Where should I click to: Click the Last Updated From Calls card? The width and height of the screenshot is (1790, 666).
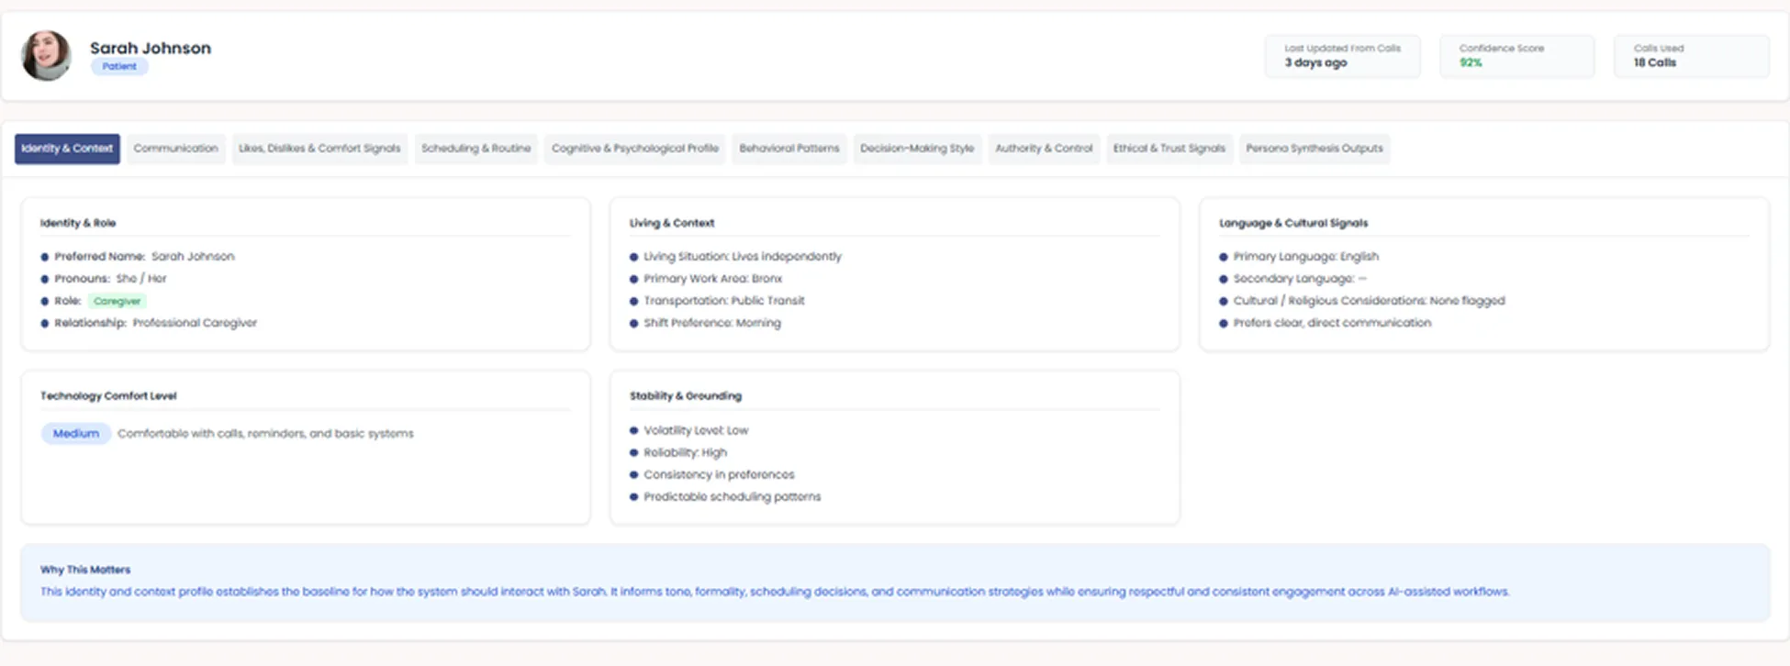coord(1342,56)
